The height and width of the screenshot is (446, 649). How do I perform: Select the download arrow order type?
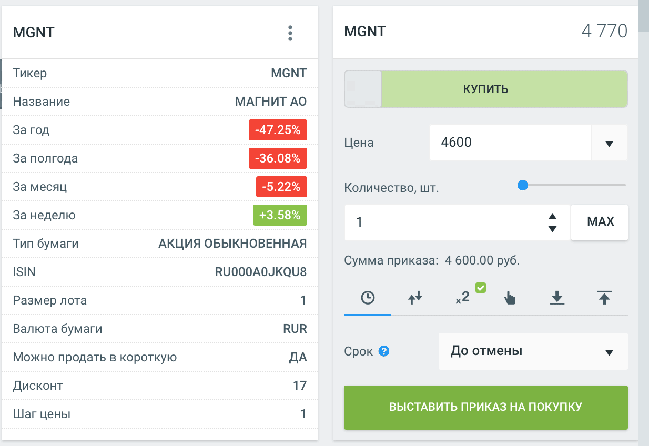click(x=557, y=298)
